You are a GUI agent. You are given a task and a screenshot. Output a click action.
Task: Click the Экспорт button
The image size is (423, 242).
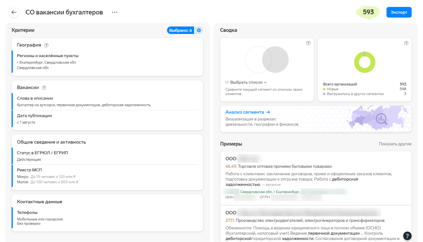(x=399, y=12)
